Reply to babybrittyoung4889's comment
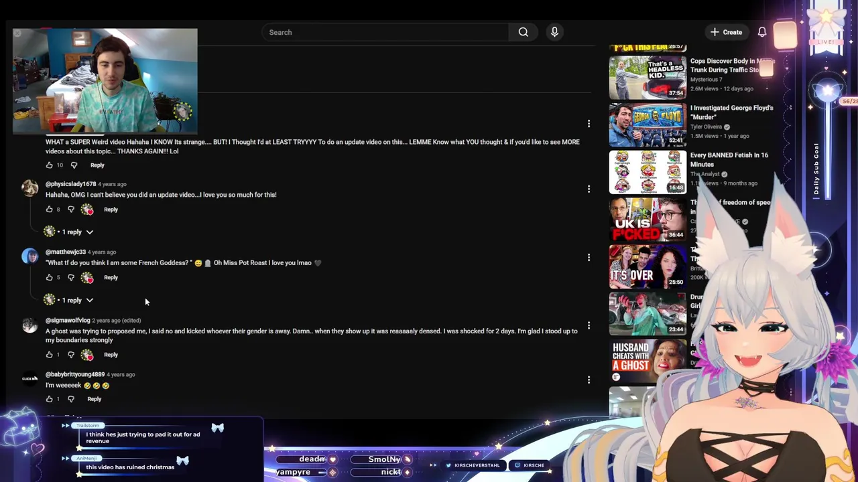The image size is (858, 482). (x=94, y=399)
